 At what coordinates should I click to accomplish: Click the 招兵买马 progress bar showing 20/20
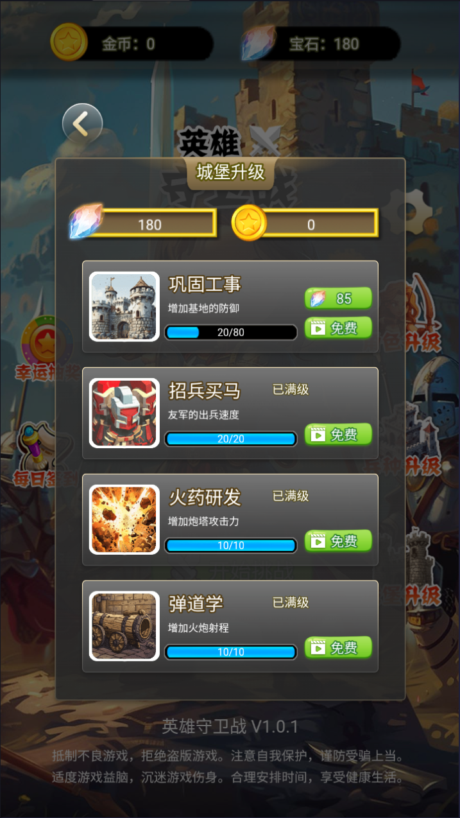(231, 439)
